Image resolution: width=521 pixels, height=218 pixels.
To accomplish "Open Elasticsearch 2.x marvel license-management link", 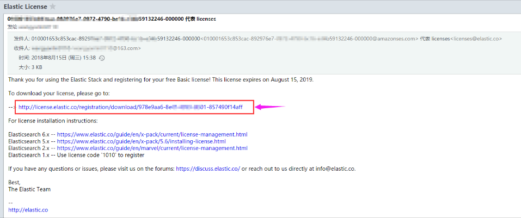I will [152, 148].
